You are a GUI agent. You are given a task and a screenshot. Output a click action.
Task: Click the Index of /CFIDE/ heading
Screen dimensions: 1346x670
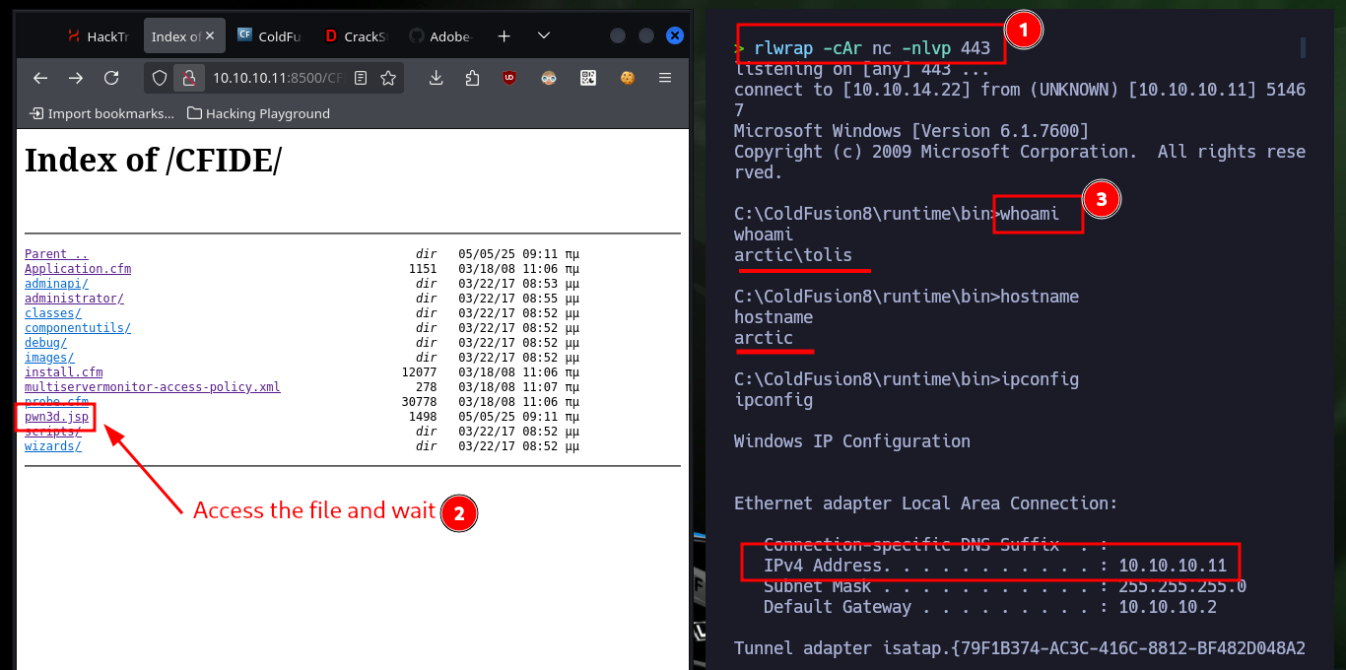[x=153, y=161]
